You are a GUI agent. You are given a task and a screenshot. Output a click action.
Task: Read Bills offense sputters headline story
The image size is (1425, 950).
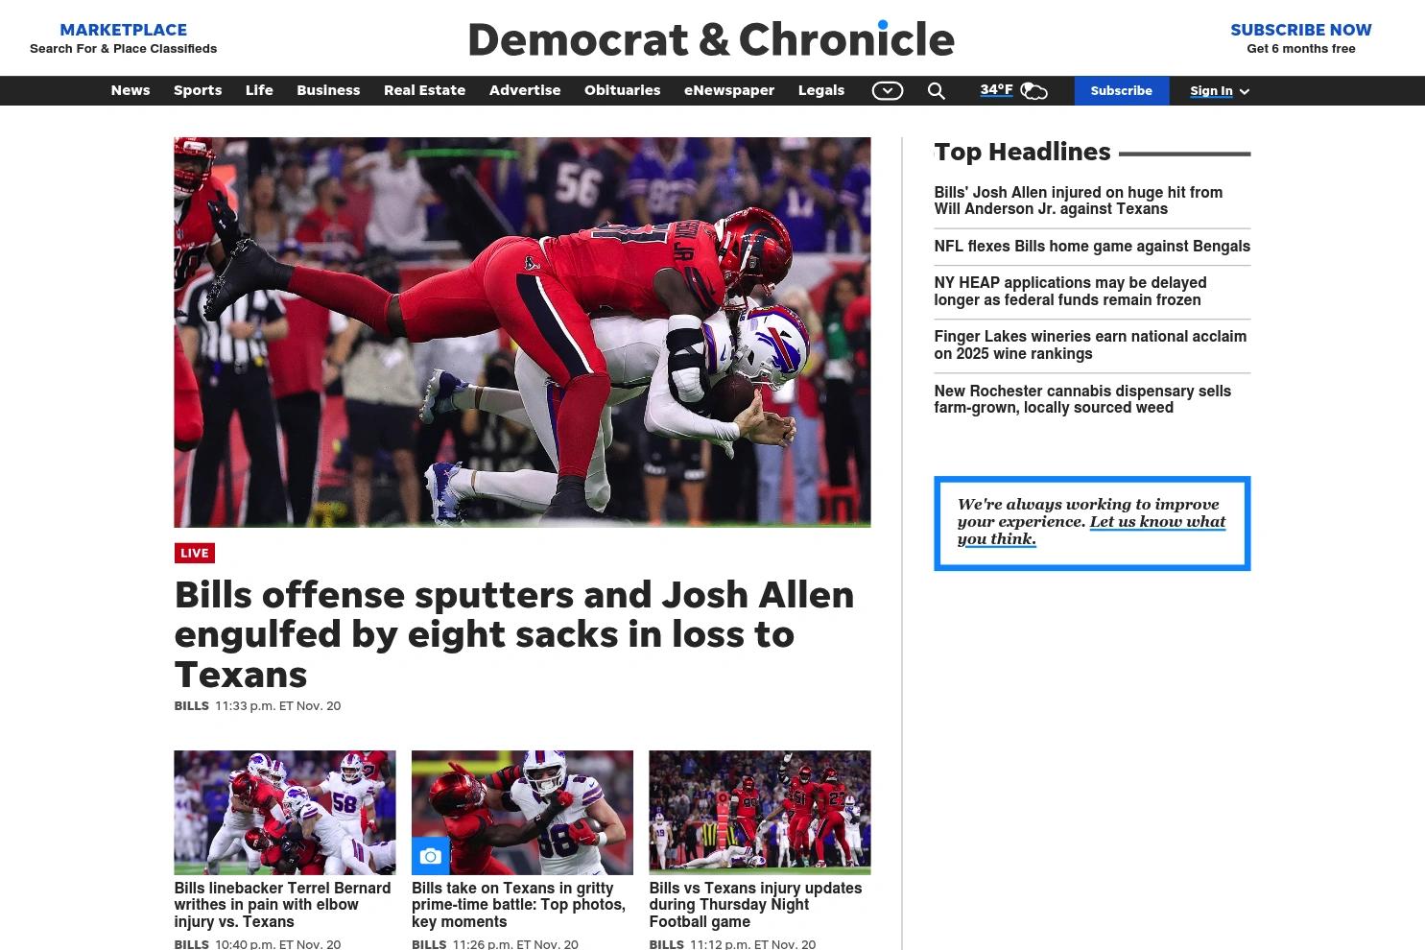pyautogui.click(x=514, y=634)
